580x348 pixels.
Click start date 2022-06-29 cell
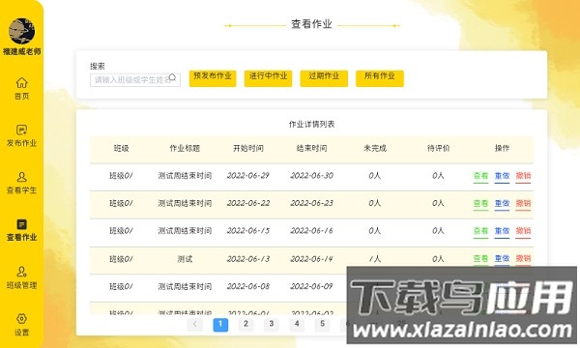pyautogui.click(x=248, y=176)
